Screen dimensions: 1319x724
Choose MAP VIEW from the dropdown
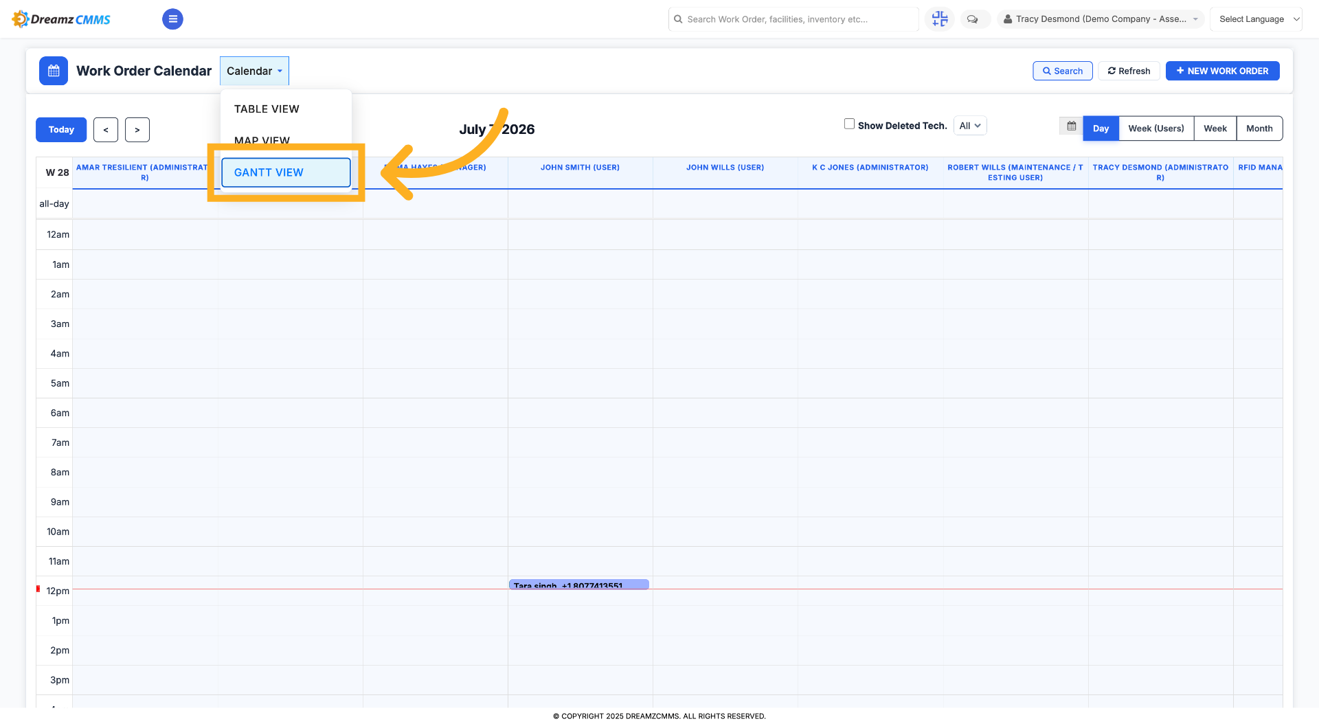(x=262, y=140)
